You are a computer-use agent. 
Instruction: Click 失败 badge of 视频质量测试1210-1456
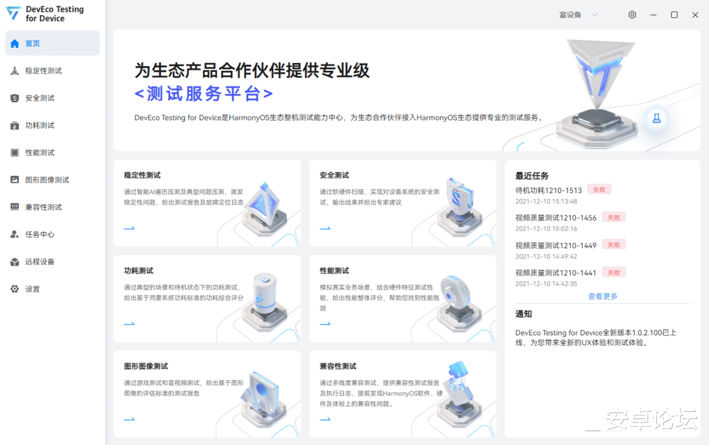tap(614, 217)
